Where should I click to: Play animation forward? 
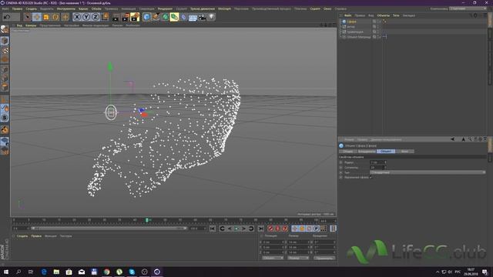tap(236, 229)
